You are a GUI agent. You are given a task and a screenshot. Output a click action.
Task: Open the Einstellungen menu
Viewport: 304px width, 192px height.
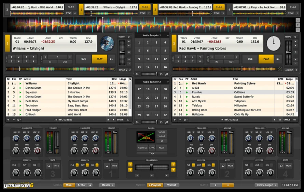pos(266,185)
